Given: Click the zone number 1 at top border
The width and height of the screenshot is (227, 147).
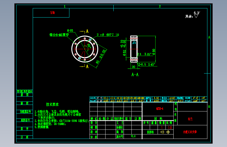Looking at the screenshot, I should tap(65, 6).
